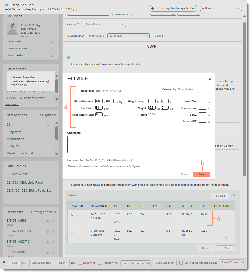Uncheck the 30 Oct 2025 vitals include checkbox
This screenshot has height=274, width=252.
[x=72, y=215]
